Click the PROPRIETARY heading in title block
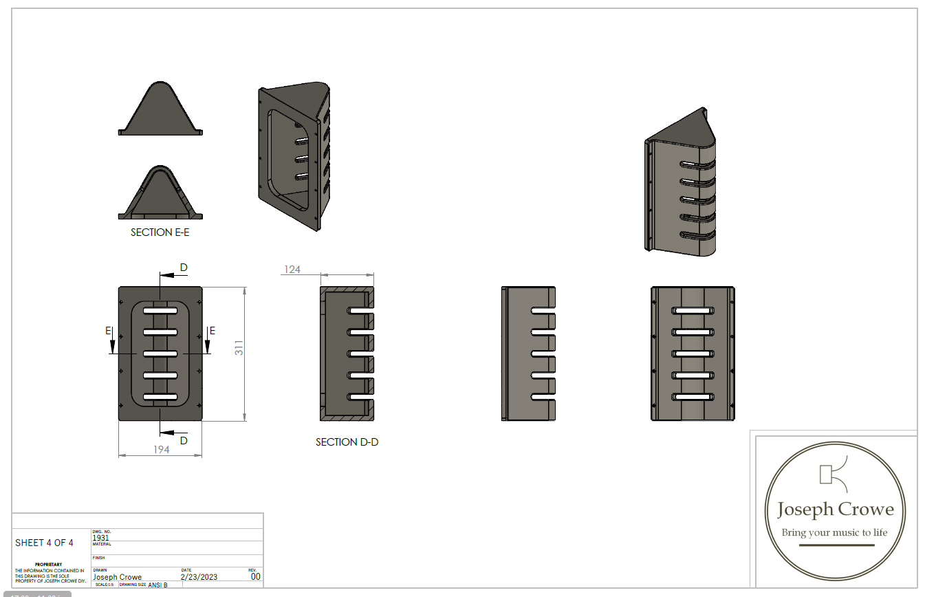925x597 pixels. 48,565
